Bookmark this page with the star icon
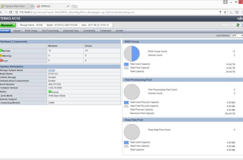 pos(225,12)
